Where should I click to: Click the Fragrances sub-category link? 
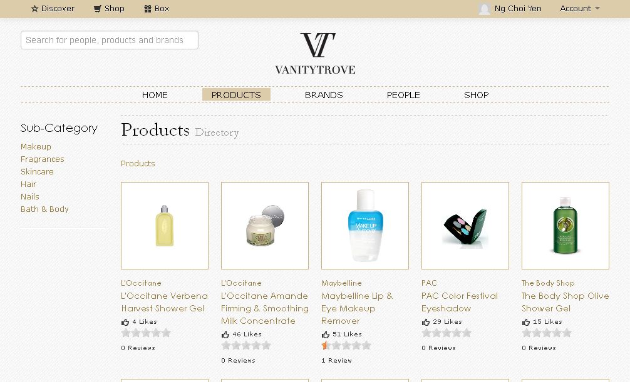[42, 159]
